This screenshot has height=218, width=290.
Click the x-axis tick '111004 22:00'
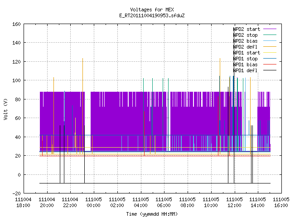(70, 203)
